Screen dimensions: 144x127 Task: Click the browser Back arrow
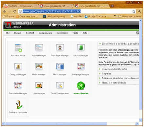coord(5,11)
